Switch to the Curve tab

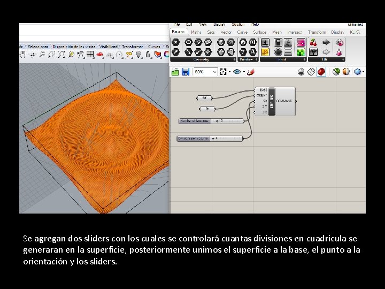242,32
